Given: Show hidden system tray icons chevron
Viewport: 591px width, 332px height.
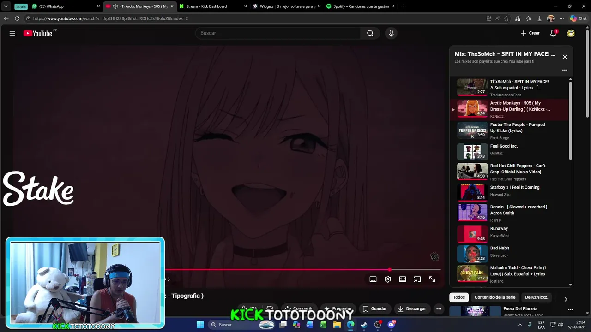Looking at the screenshot, I should point(519,325).
